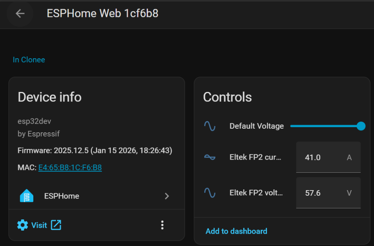The height and width of the screenshot is (246, 374).
Task: Click the Default Voltage sine wave icon
Action: [210, 126]
